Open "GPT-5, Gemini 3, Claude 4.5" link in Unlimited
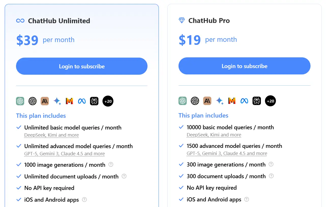The width and height of the screenshot is (326, 207). 64,154
